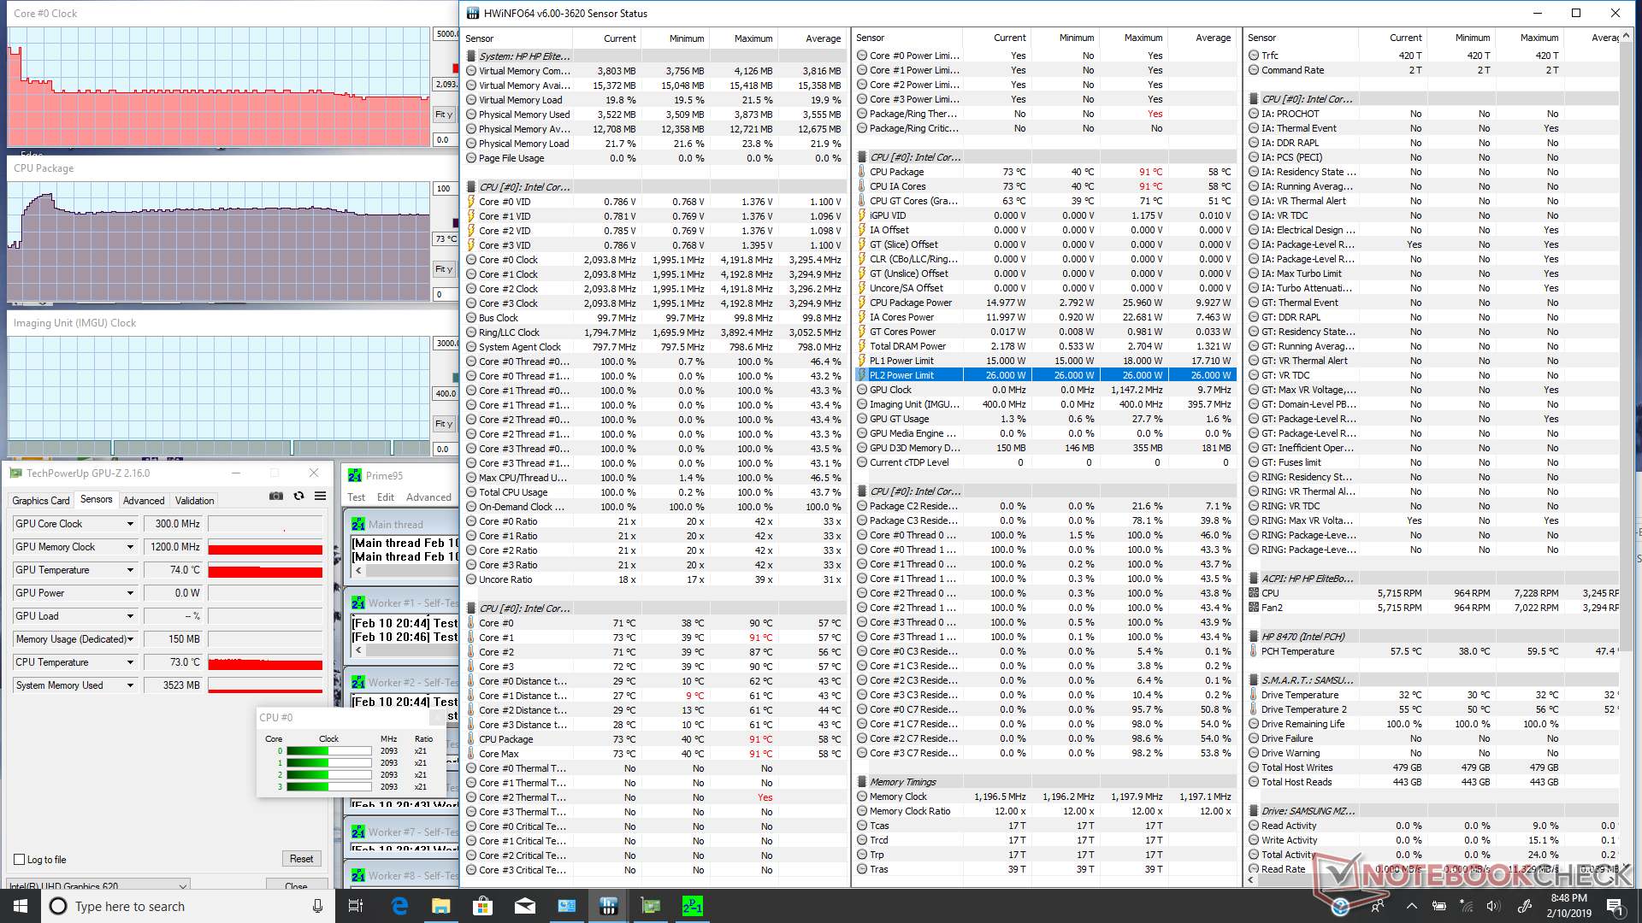Open File Explorer from the taskbar

[x=441, y=906]
